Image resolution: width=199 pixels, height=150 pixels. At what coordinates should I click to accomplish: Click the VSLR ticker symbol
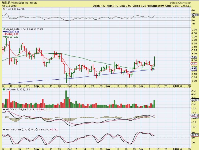pyautogui.click(x=6, y=3)
